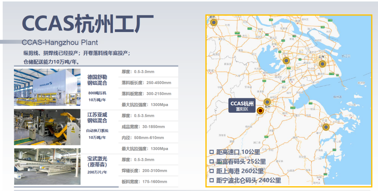Open the slitting line machine photo
This screenshot has height=191, width=378.
click(47, 127)
